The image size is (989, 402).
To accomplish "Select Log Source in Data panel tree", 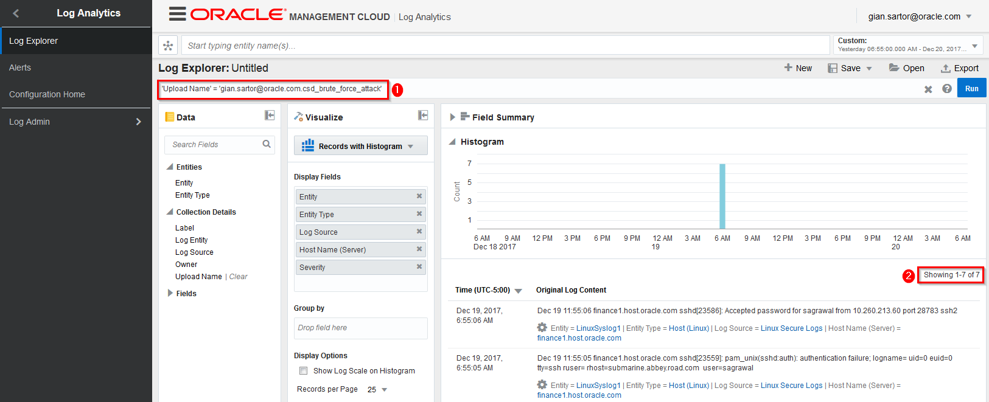I will [x=194, y=252].
